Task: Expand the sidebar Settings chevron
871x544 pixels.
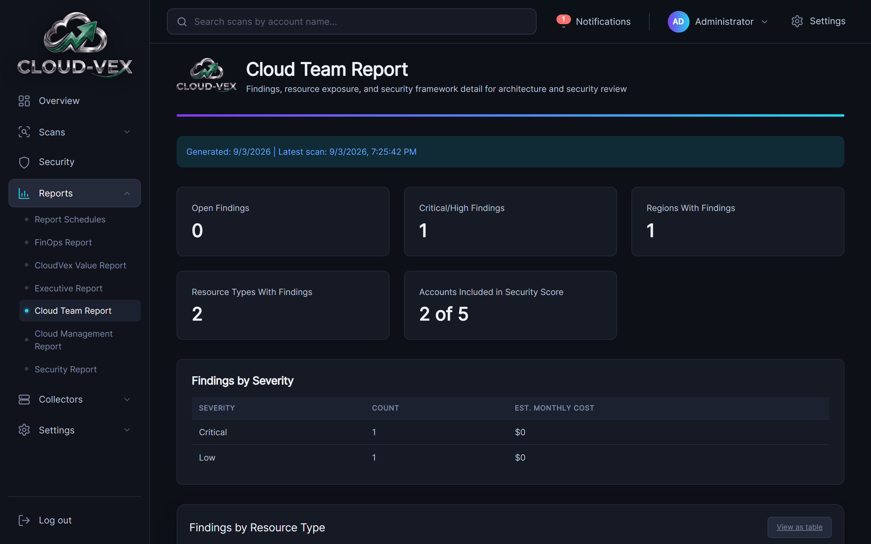Action: pos(127,430)
